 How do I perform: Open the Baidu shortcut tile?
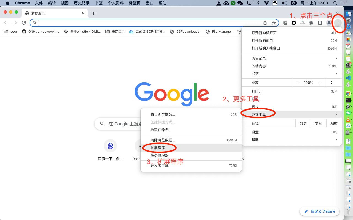110,146
